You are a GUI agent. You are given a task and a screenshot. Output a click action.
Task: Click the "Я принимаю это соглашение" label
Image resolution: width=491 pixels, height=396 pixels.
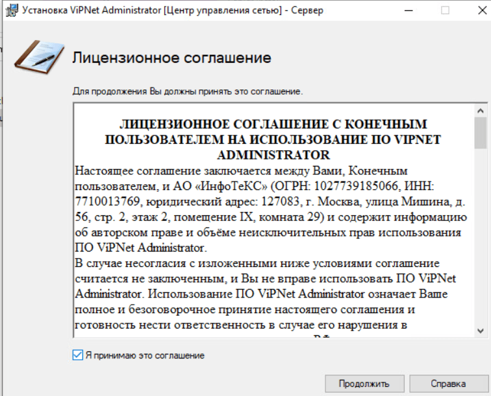[x=145, y=356]
